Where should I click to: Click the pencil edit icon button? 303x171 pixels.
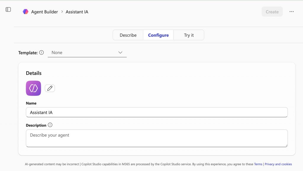point(50,88)
